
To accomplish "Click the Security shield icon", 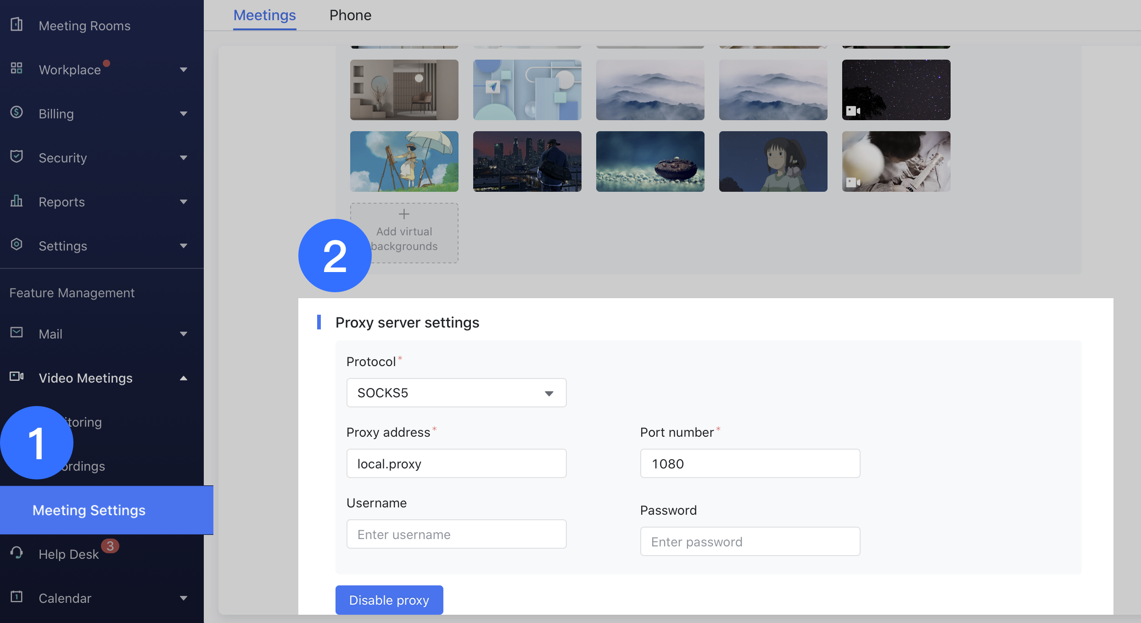I will point(17,156).
